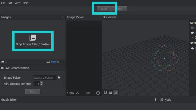Screen dimensions: 196x110
Task: Open the View menu
Action: pyautogui.click(x=17, y=3)
